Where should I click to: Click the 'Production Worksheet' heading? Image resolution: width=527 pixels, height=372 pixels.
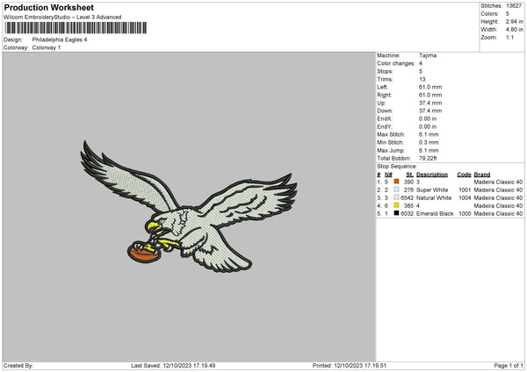pyautogui.click(x=49, y=7)
